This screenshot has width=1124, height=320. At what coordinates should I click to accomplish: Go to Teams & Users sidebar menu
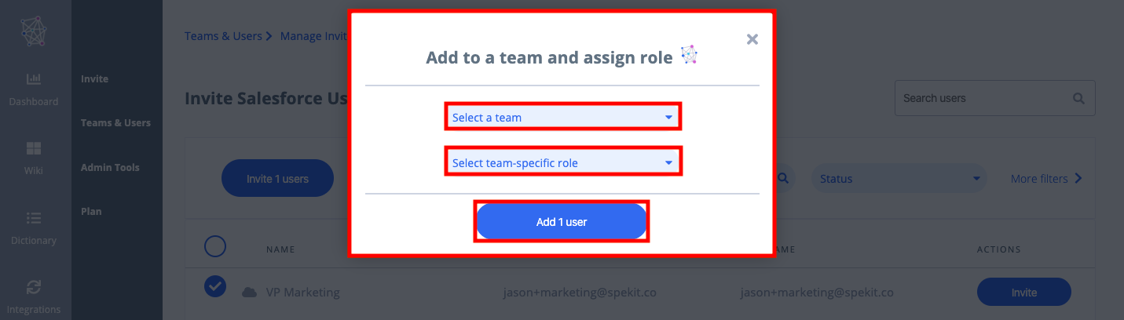coord(115,123)
